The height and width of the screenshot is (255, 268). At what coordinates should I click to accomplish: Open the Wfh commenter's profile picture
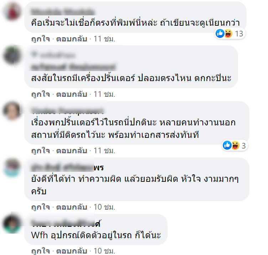point(12,224)
